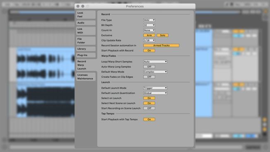Click the Armed Tracks session automation button
The image size is (270, 152).
click(161, 46)
